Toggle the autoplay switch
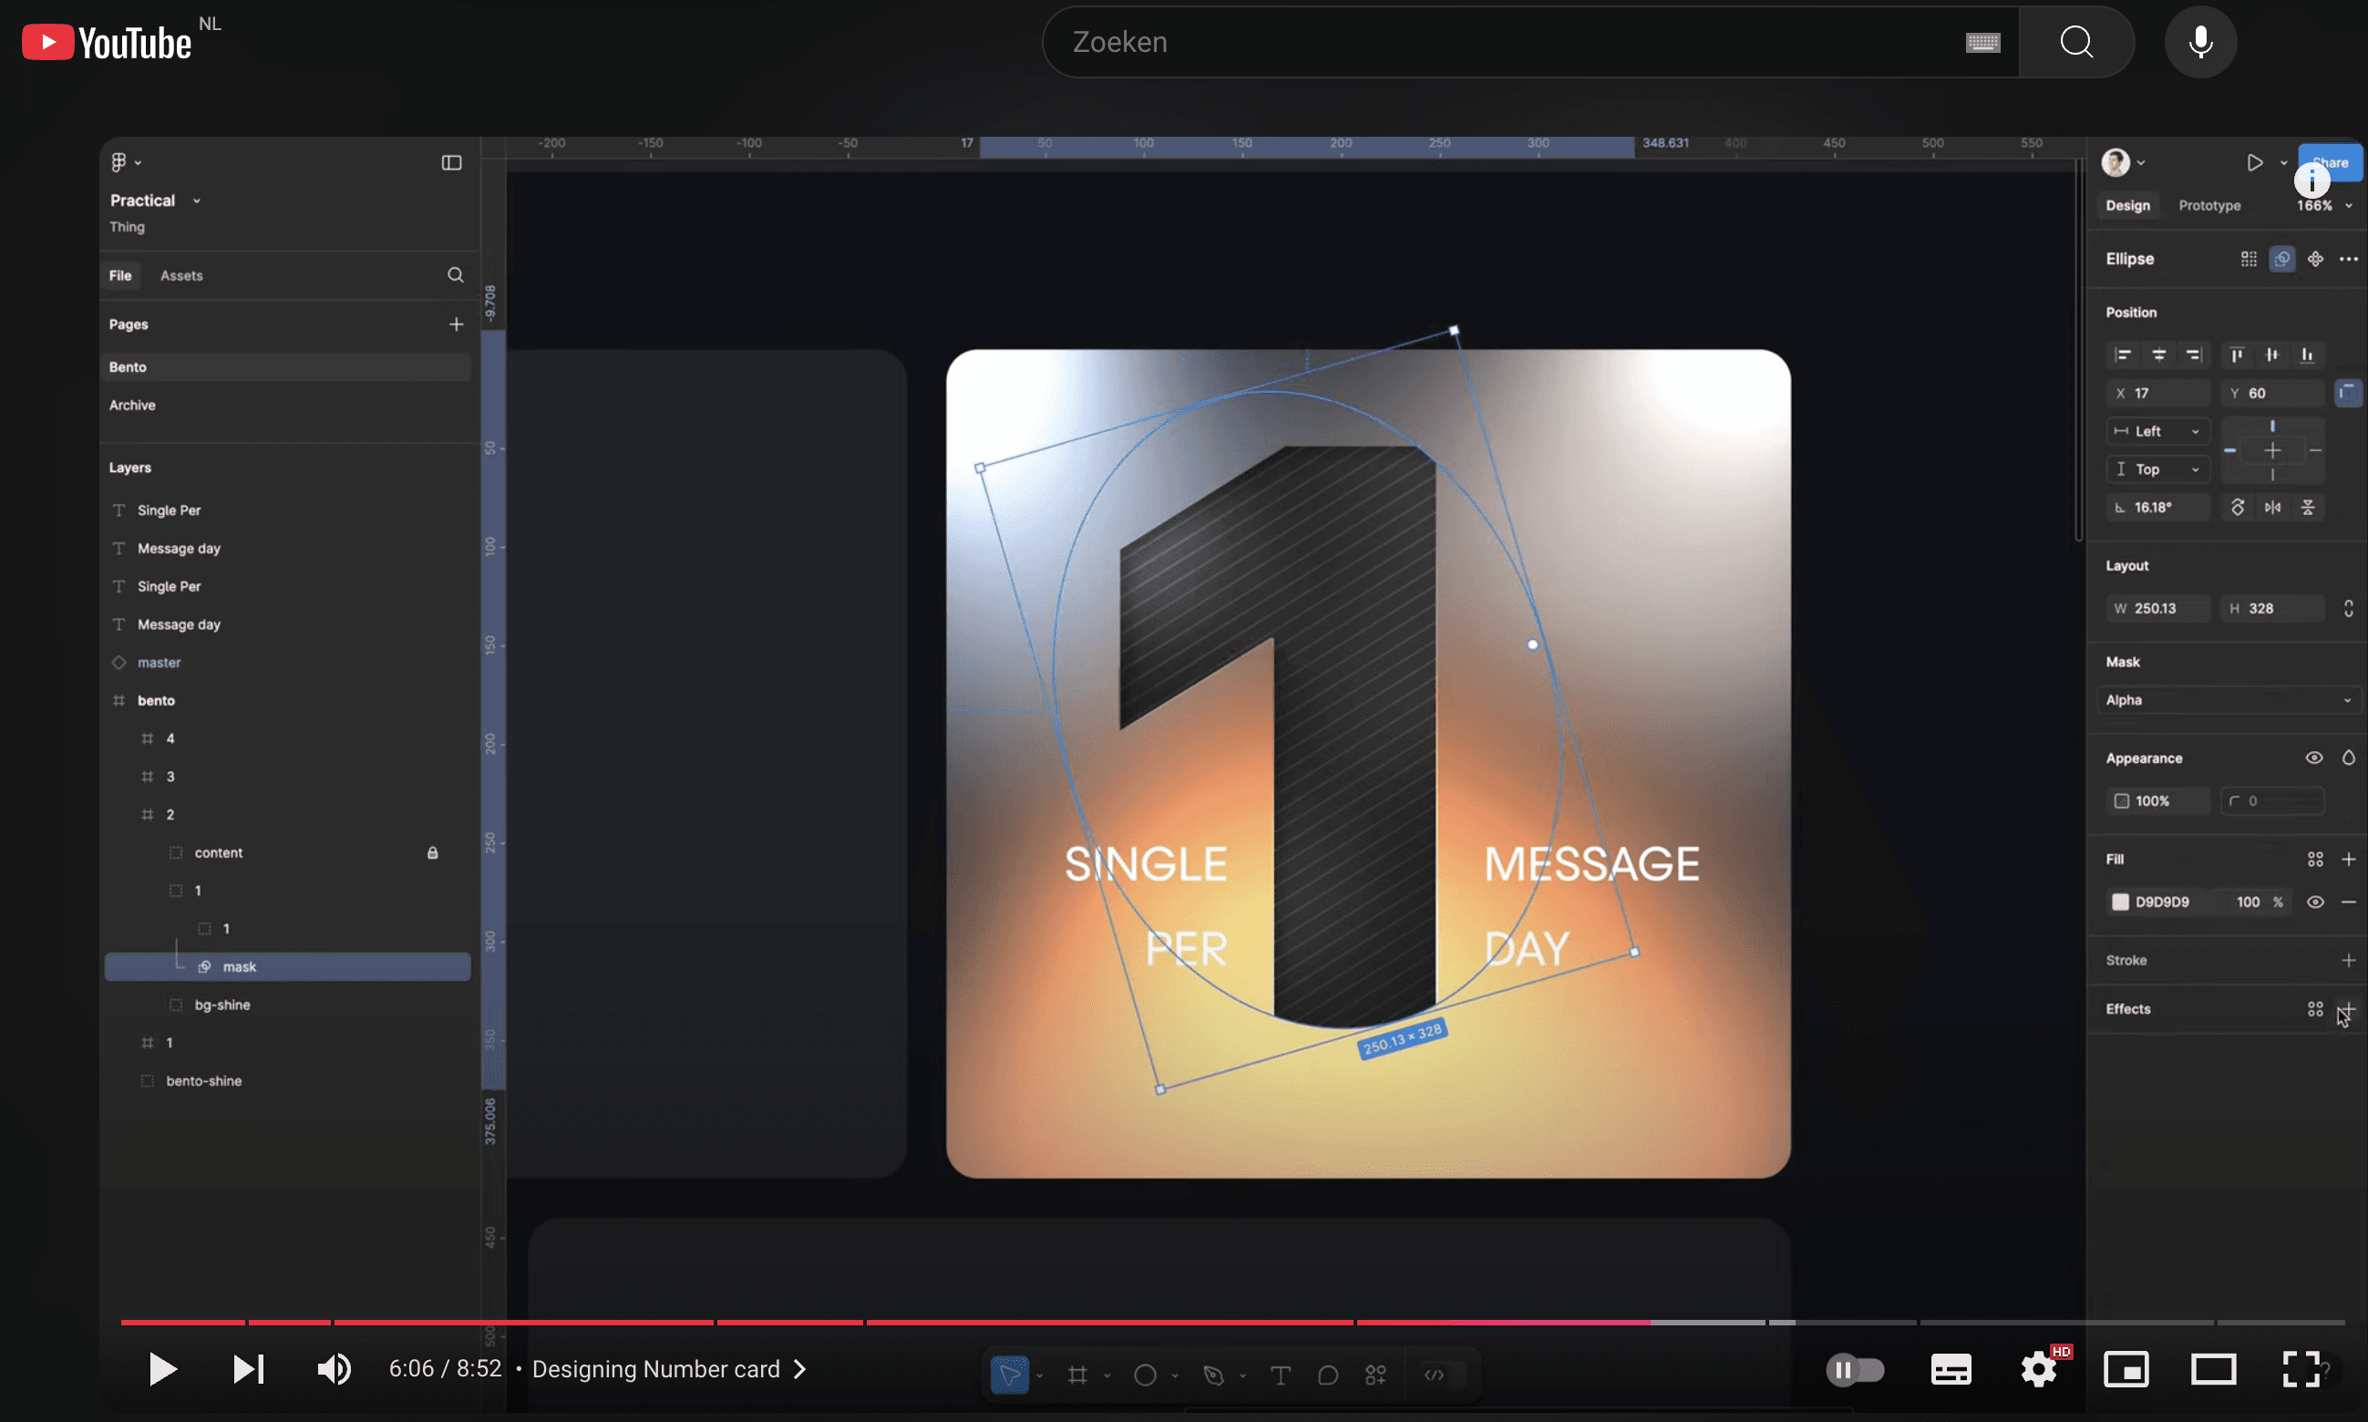 pos(1856,1369)
